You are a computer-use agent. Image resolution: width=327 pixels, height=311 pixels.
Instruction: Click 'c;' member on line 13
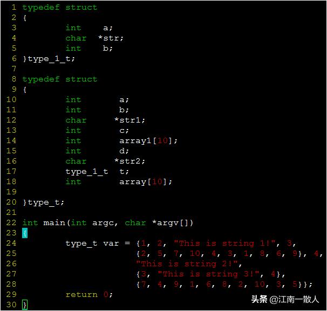[124, 131]
